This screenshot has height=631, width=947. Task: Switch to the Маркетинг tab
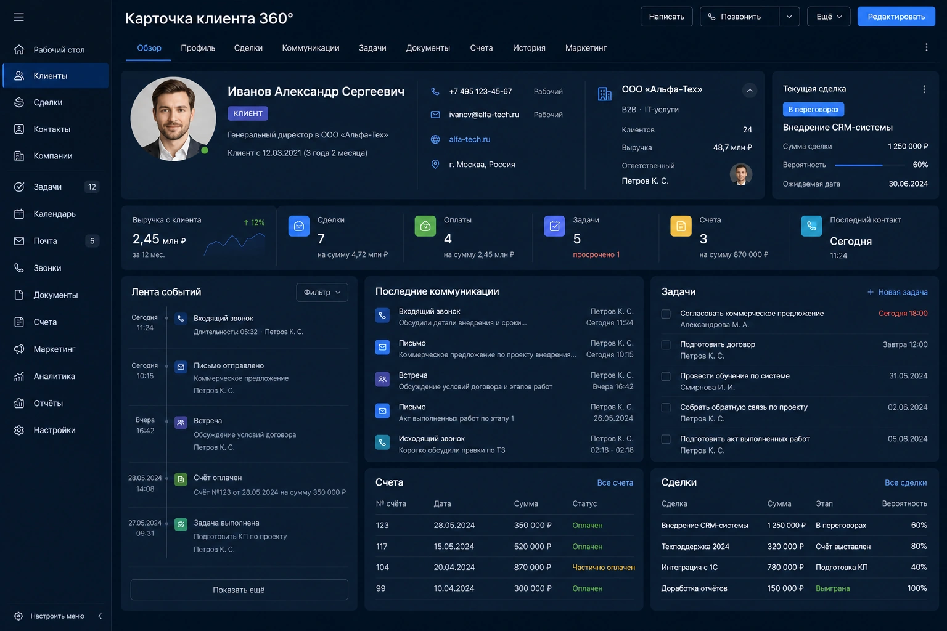coord(586,48)
